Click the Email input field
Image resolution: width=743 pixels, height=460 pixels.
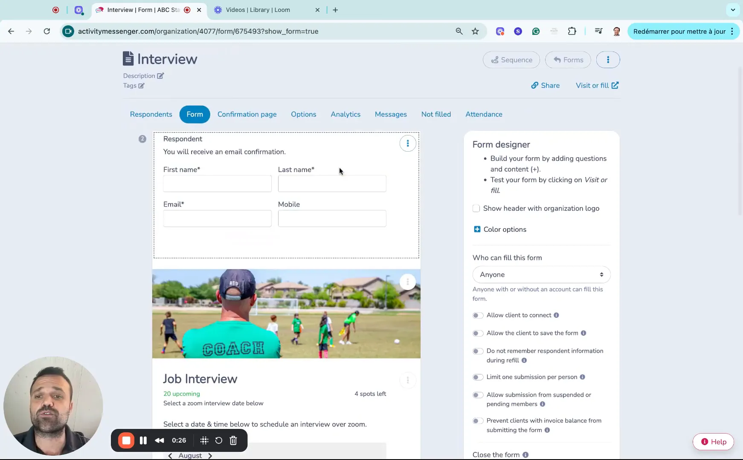(217, 218)
